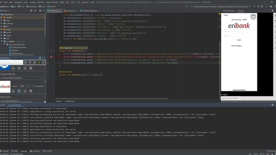Switch to MyTest.java editor tab

[x=55, y=11]
